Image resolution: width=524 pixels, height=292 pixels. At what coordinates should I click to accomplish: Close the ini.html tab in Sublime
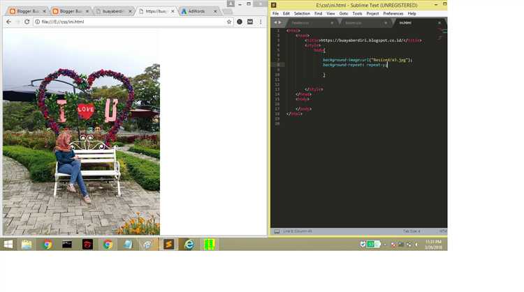(439, 22)
